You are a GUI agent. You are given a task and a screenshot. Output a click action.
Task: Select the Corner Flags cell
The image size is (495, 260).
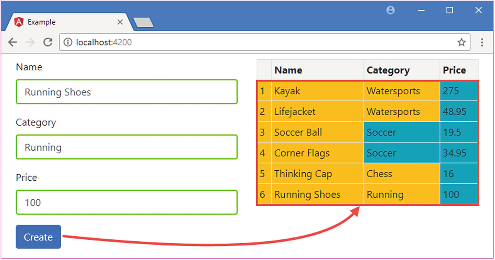[318, 153]
